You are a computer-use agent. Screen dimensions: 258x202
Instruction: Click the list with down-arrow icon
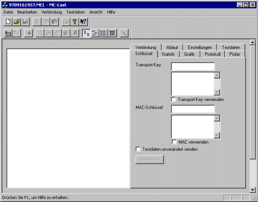[40, 33]
